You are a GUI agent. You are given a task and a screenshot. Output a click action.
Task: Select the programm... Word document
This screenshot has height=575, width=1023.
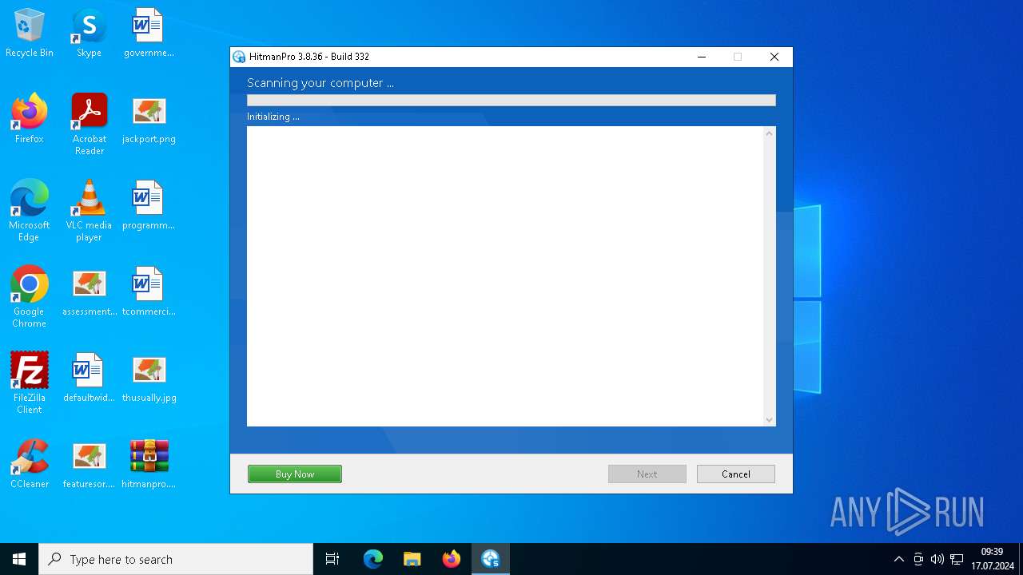pyautogui.click(x=149, y=205)
